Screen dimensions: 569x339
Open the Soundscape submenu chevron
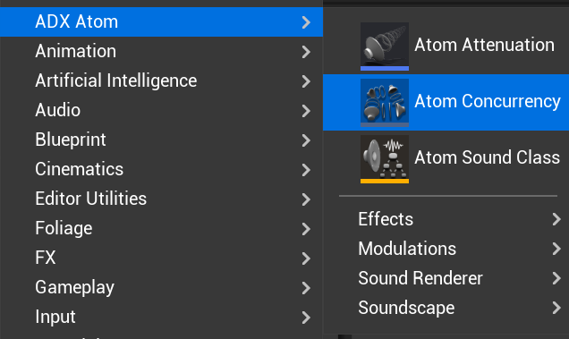click(556, 308)
